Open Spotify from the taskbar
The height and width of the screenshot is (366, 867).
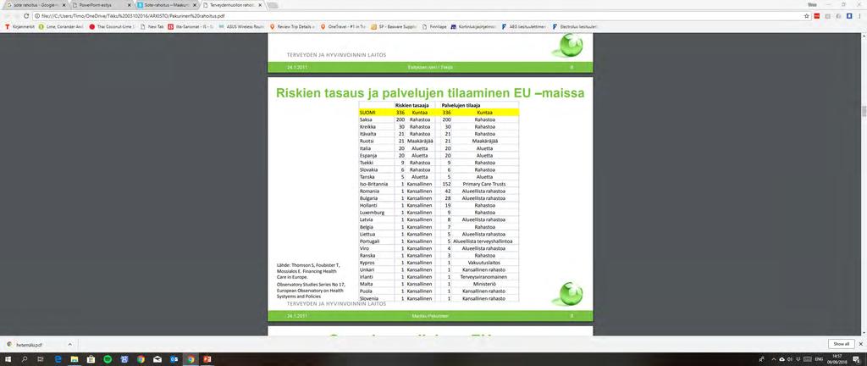(x=108, y=359)
